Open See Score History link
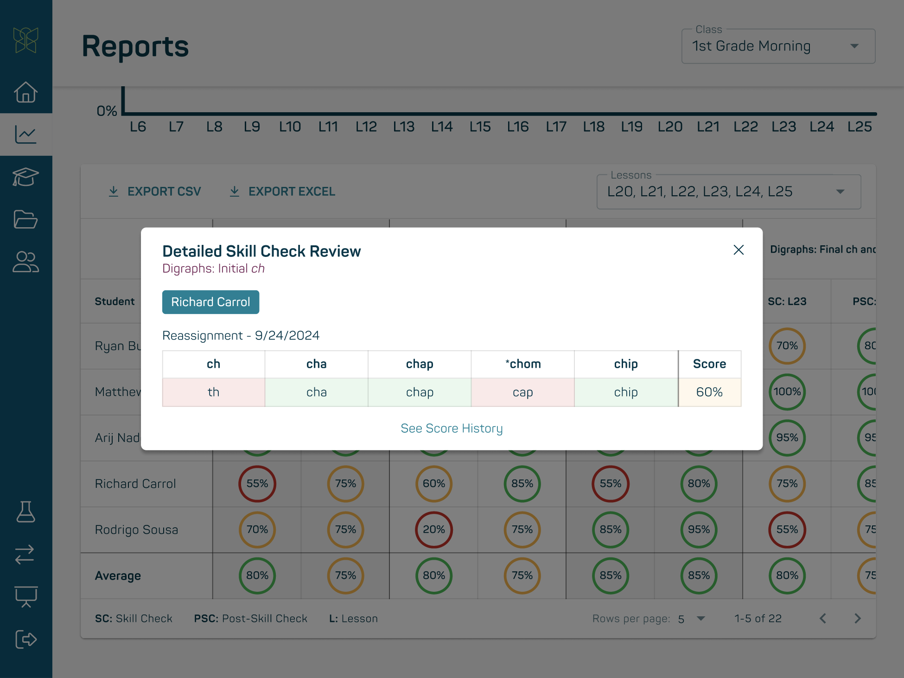The image size is (904, 678). [452, 428]
